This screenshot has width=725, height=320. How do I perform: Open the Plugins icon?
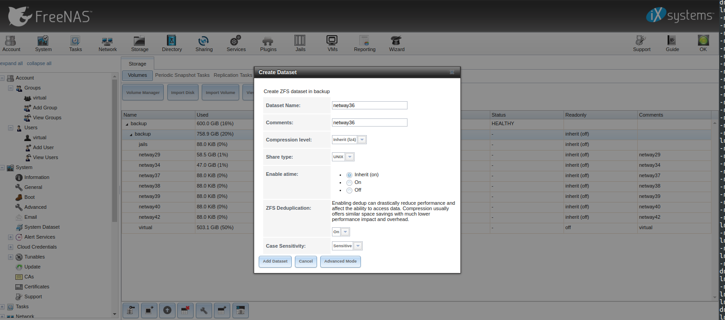coord(268,43)
